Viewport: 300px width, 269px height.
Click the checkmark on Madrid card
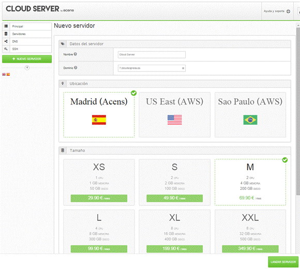[134, 93]
